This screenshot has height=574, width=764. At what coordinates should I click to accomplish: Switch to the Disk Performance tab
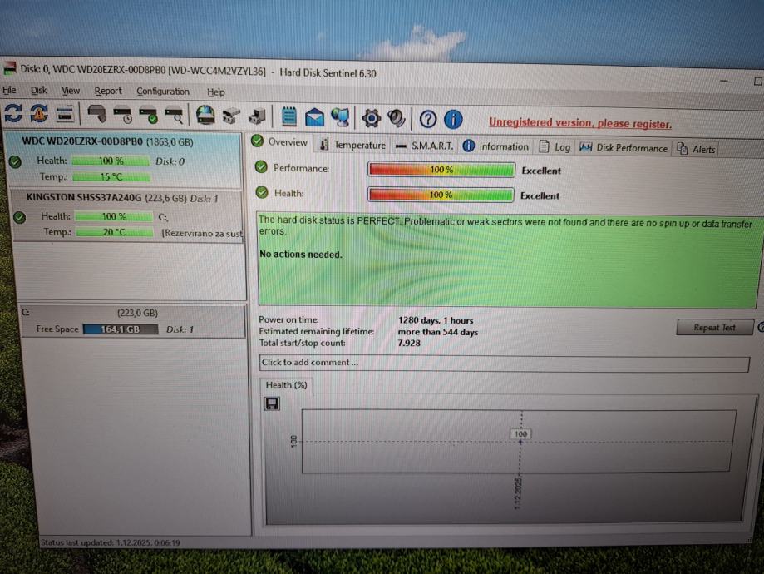point(624,148)
